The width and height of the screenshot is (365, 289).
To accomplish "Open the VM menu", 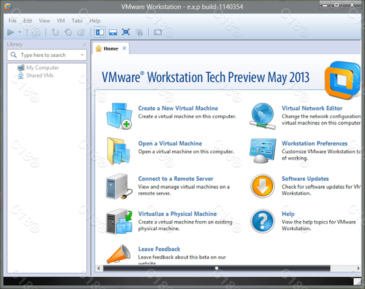I will 61,21.
